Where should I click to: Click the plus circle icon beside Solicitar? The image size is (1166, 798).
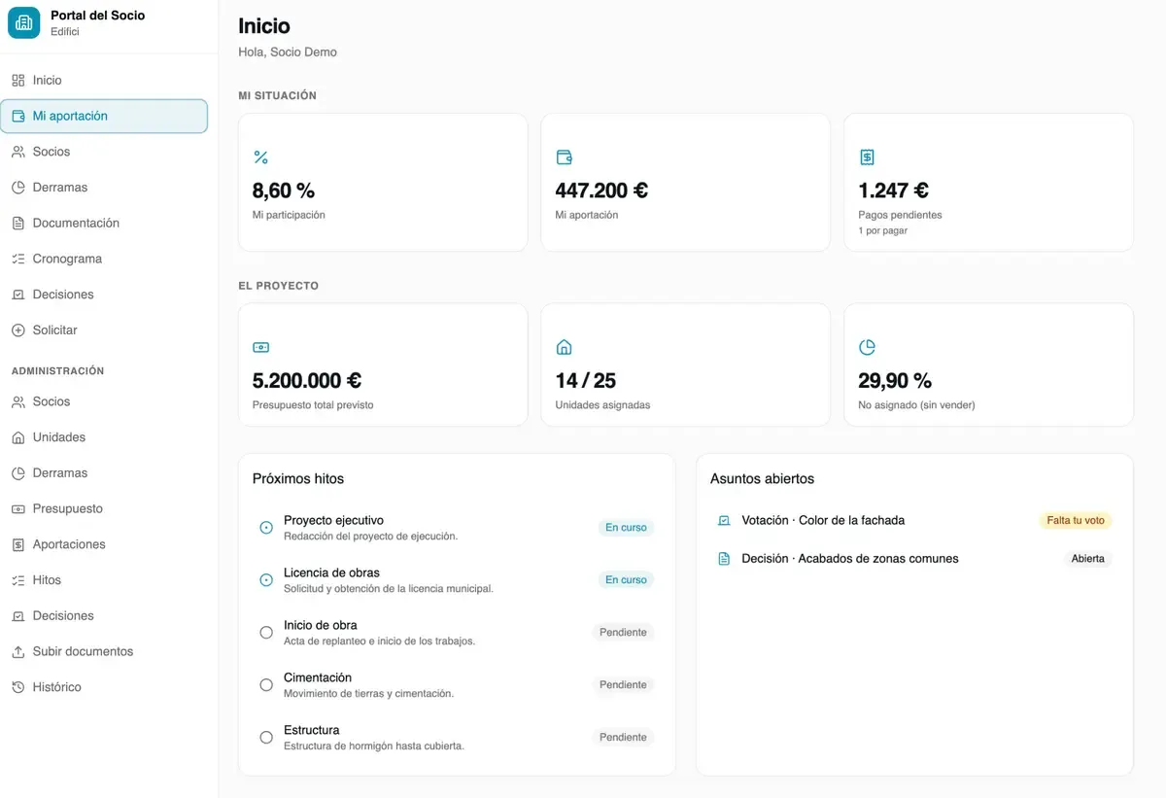(x=18, y=330)
